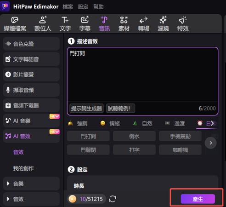Click the 6/2000 character counter

(x=207, y=109)
